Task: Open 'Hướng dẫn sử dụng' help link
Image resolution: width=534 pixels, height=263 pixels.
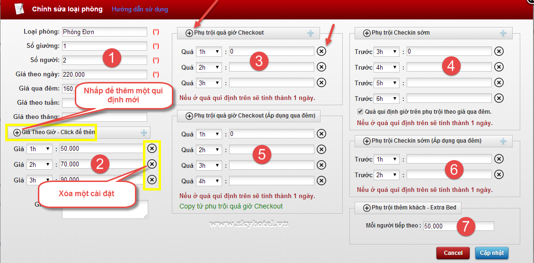Action: (x=140, y=9)
